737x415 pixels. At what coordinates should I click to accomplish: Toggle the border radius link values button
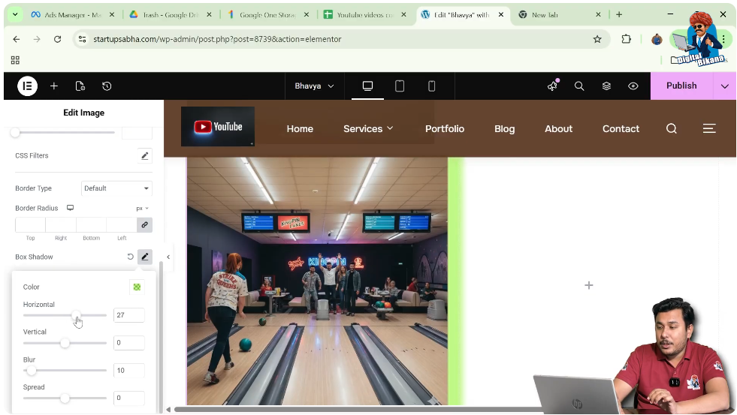[x=144, y=224]
